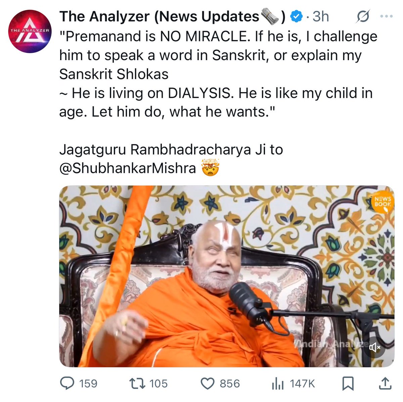Open the 3h timestamp link
This screenshot has width=403, height=402.
pos(321,16)
